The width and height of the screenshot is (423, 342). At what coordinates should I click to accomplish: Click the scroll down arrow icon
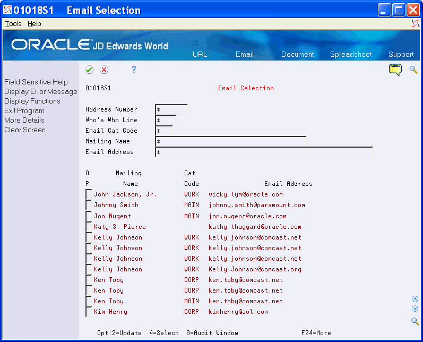(415, 309)
